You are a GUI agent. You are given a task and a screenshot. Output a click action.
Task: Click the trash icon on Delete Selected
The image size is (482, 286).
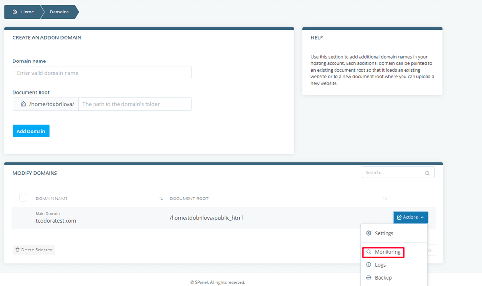pos(19,249)
